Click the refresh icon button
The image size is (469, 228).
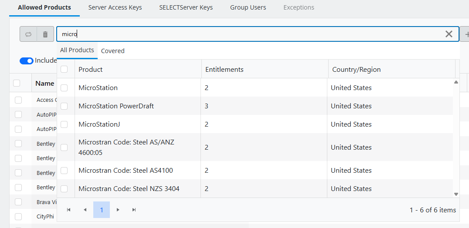tap(28, 34)
